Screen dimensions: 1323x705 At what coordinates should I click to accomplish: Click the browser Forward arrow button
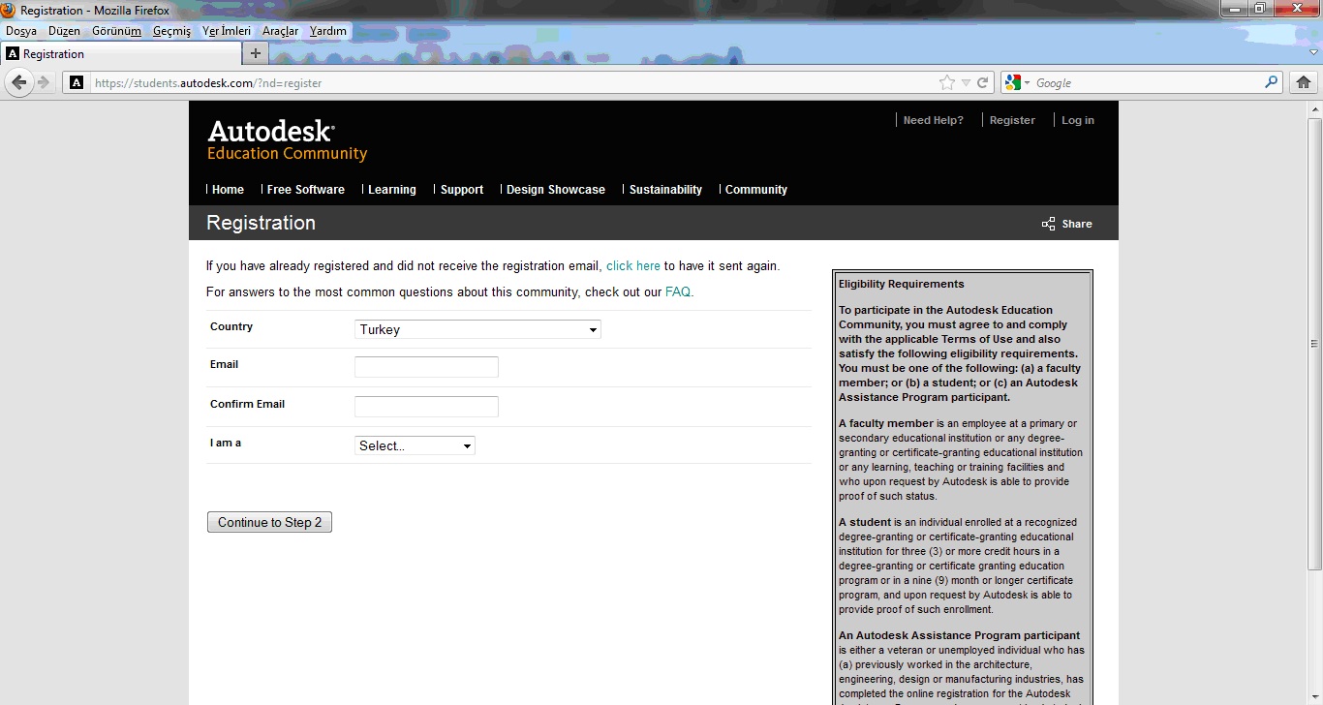tap(44, 82)
